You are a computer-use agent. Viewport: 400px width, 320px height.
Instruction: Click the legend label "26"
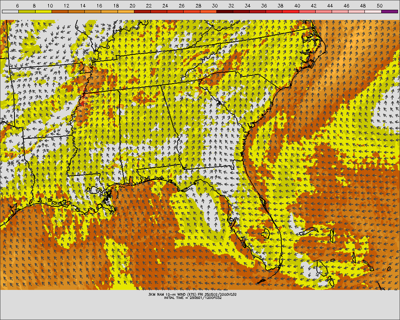coord(182,5)
